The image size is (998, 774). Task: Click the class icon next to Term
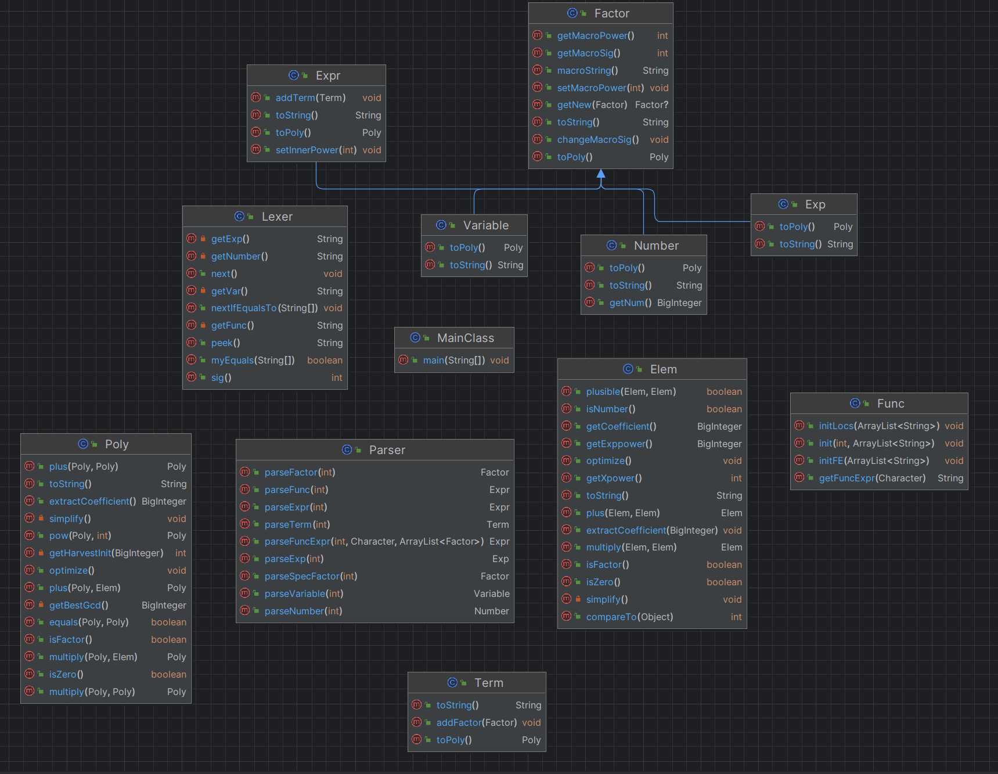[x=452, y=682]
